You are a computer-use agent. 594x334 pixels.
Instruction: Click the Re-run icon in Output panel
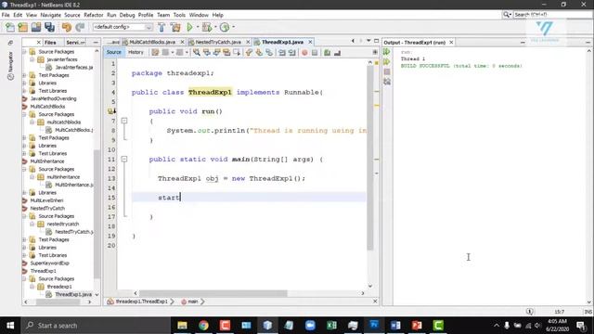387,52
